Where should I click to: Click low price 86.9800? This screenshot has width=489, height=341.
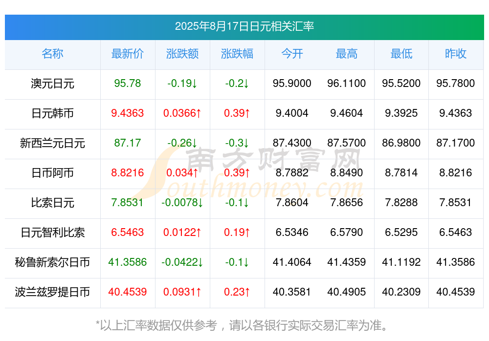pos(401,143)
